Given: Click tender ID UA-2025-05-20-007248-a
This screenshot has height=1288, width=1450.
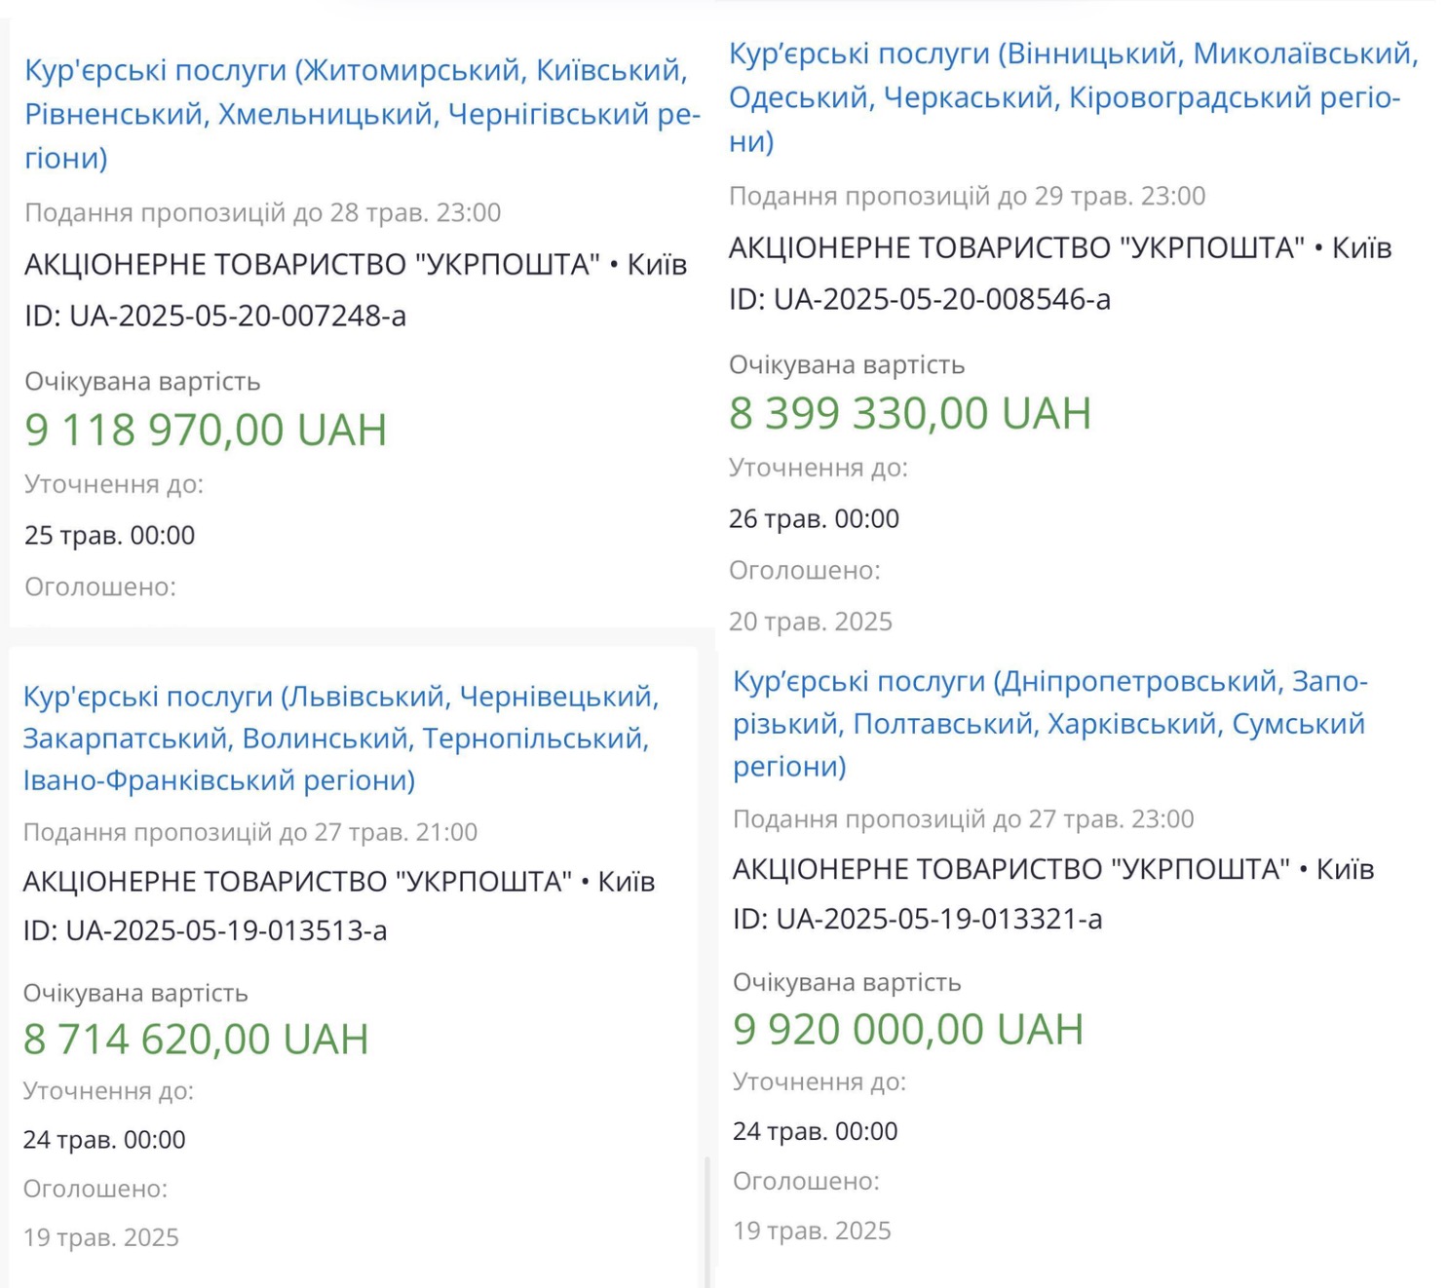Looking at the screenshot, I should (x=215, y=316).
